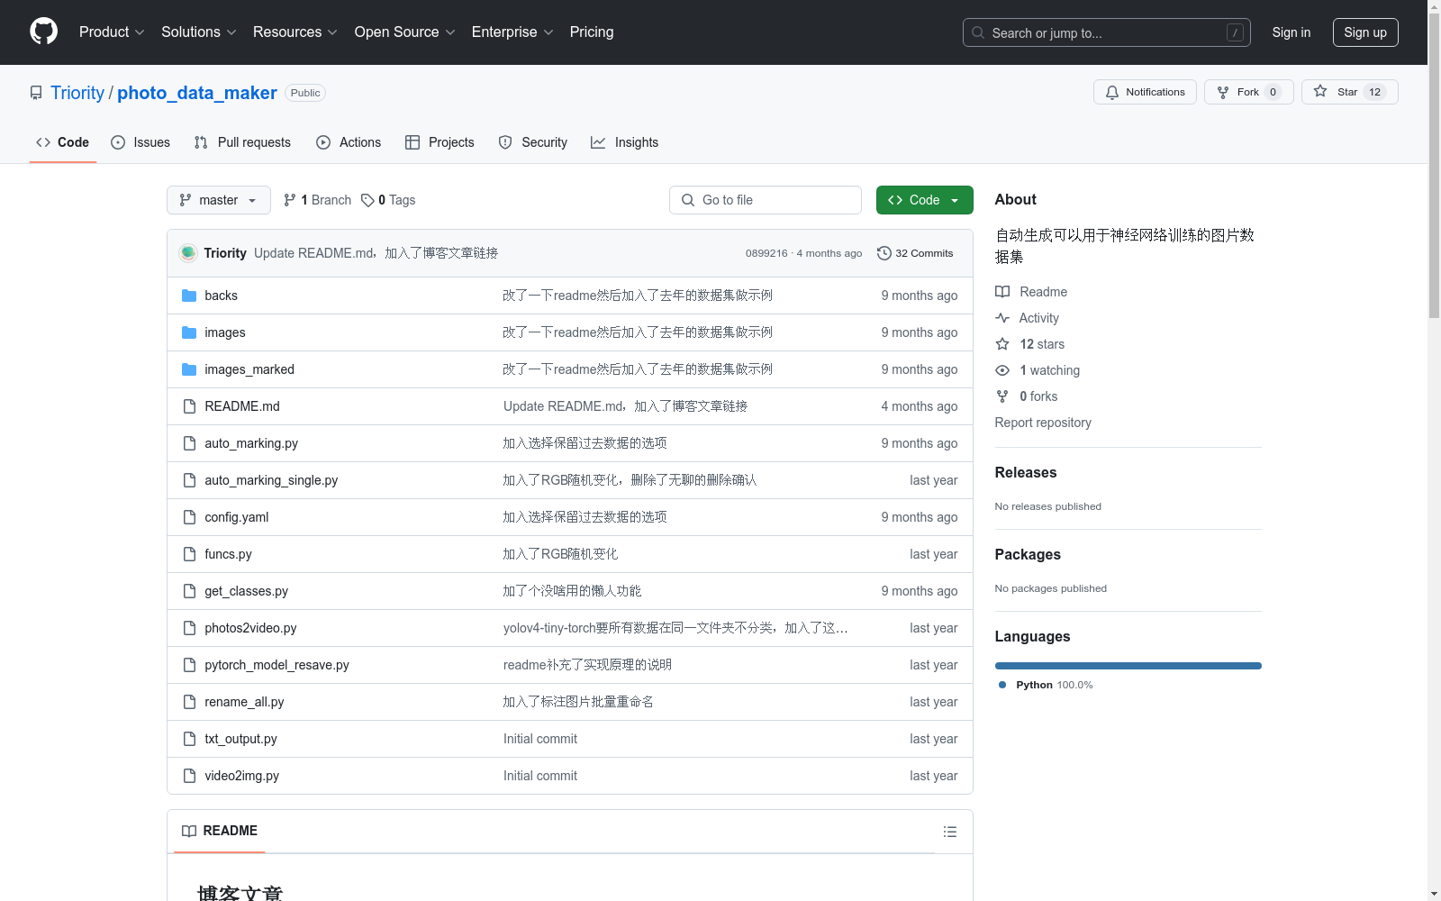Viewport: 1441px width, 901px height.
Task: Click the tag icon beside Tags
Action: coord(367,200)
